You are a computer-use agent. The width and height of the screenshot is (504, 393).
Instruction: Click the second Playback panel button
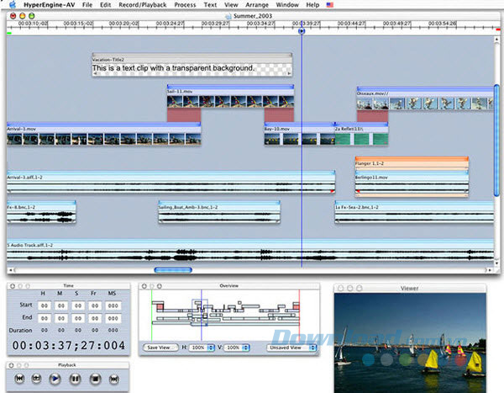tap(35, 380)
